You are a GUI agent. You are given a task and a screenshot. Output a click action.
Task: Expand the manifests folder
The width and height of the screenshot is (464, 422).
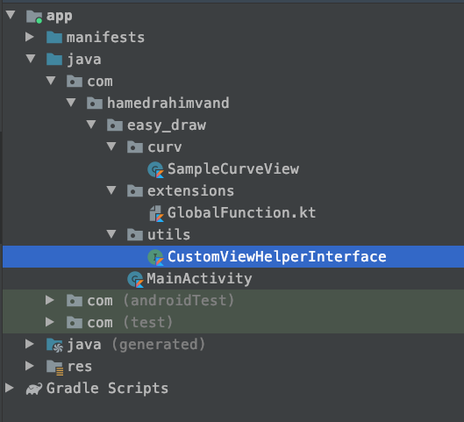pyautogui.click(x=30, y=37)
